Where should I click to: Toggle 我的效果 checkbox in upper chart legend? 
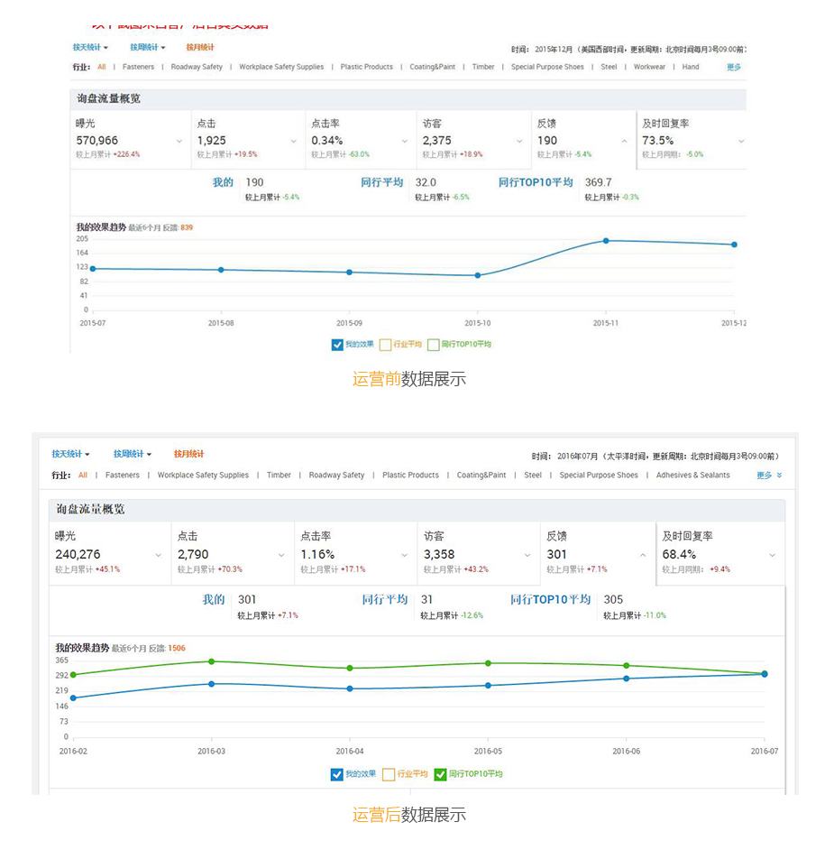337,345
